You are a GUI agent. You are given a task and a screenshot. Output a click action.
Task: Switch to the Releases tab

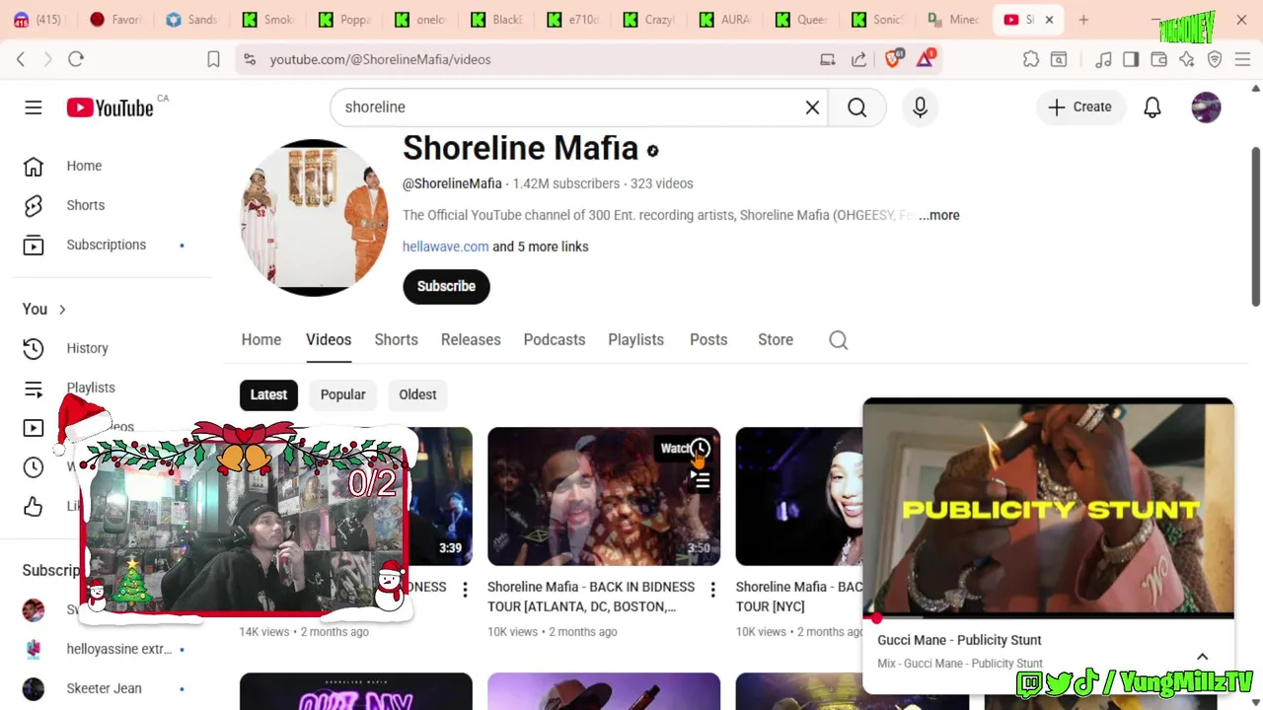[x=471, y=339]
